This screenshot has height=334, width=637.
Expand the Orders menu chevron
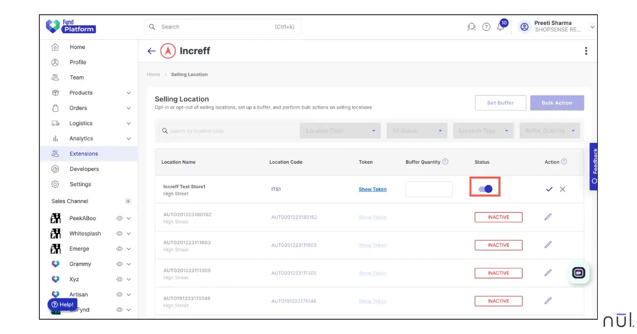(x=128, y=108)
